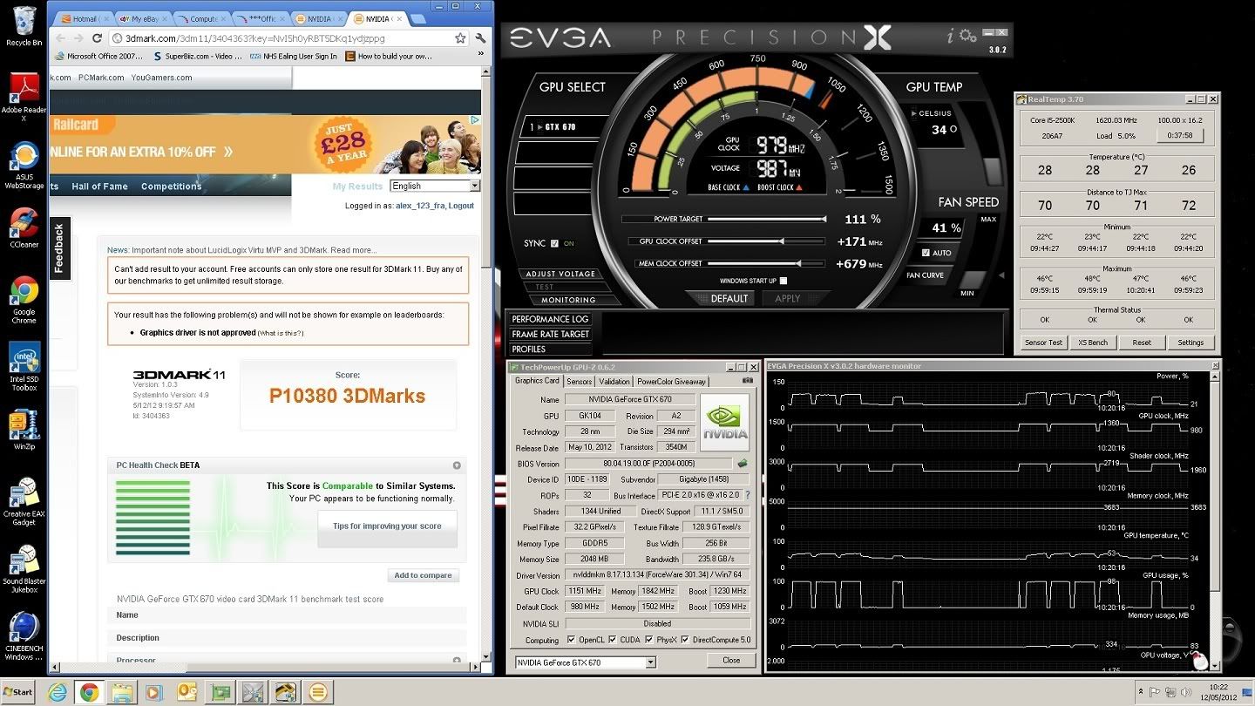
Task: Open Internet Explorer from the taskbar
Action: (58, 692)
